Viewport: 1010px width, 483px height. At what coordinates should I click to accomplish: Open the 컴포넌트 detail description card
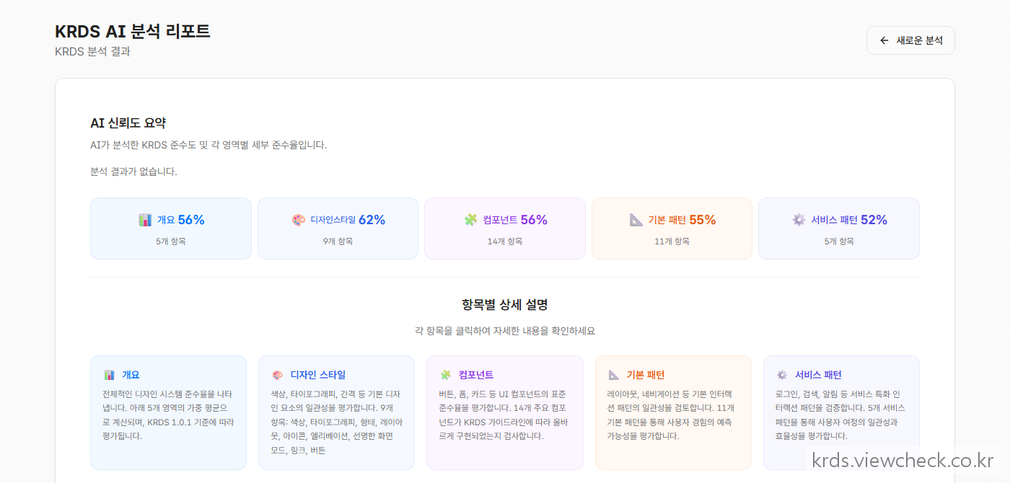tap(505, 412)
